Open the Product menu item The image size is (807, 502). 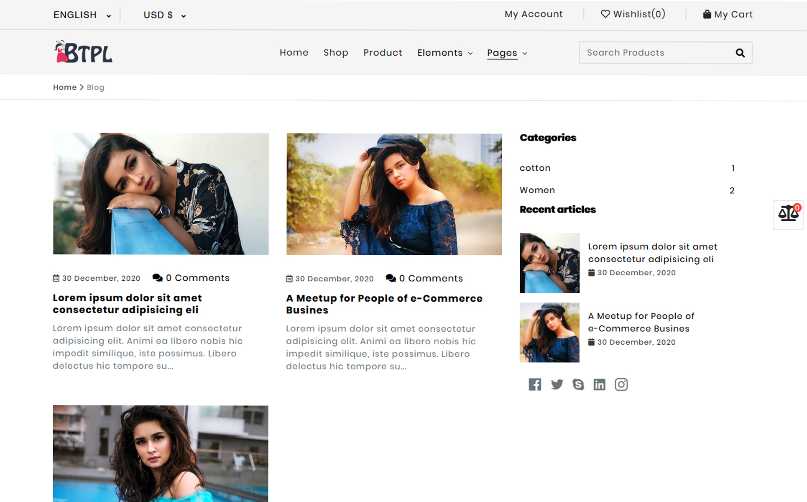coord(383,53)
